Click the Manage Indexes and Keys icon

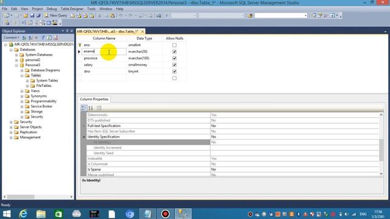pos(30,23)
